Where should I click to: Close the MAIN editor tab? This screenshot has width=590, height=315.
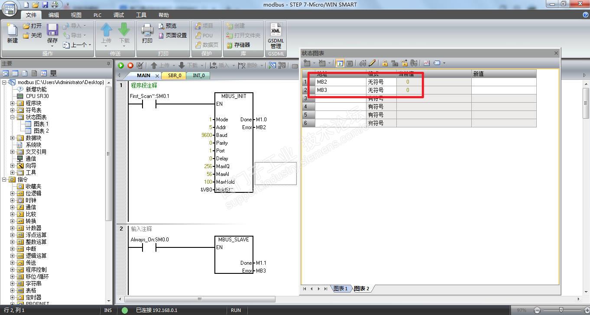pyautogui.click(x=157, y=76)
